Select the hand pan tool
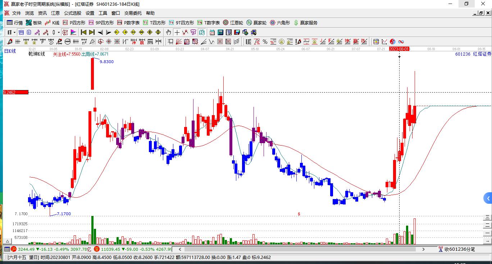This screenshot has height=264, width=492. coord(168,32)
